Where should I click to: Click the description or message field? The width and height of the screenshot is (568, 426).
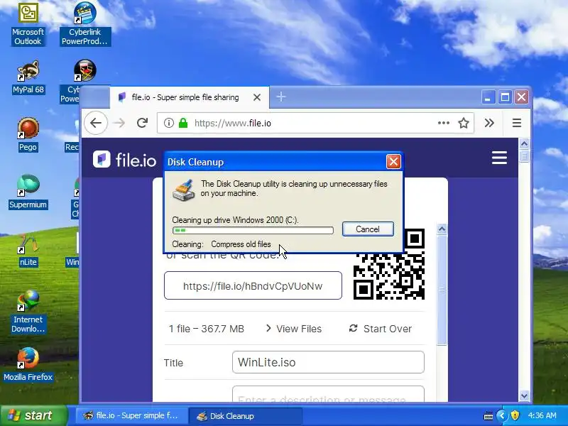(x=328, y=394)
